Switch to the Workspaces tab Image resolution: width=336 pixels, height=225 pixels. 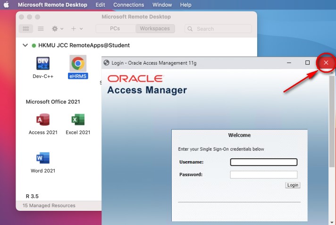point(155,28)
